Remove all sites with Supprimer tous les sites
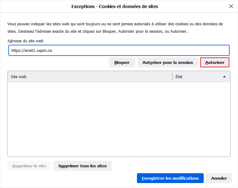 click(83, 166)
